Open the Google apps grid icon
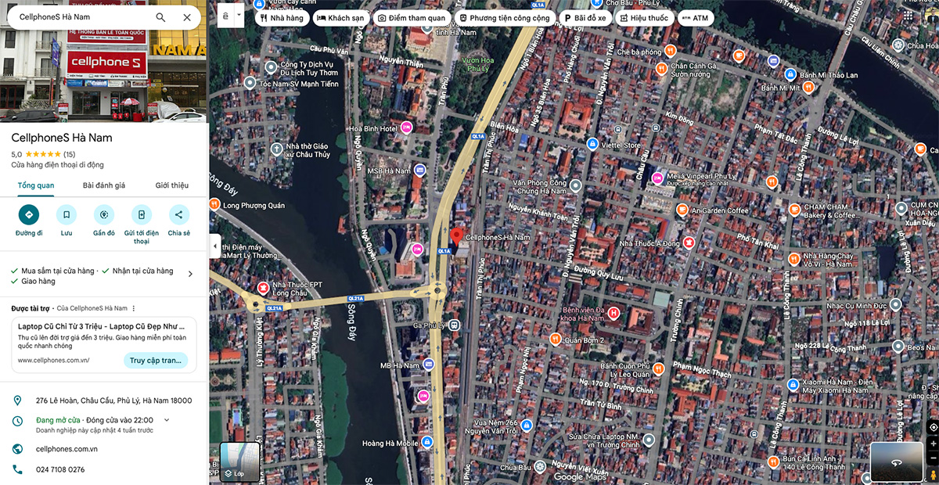 pos(908,16)
